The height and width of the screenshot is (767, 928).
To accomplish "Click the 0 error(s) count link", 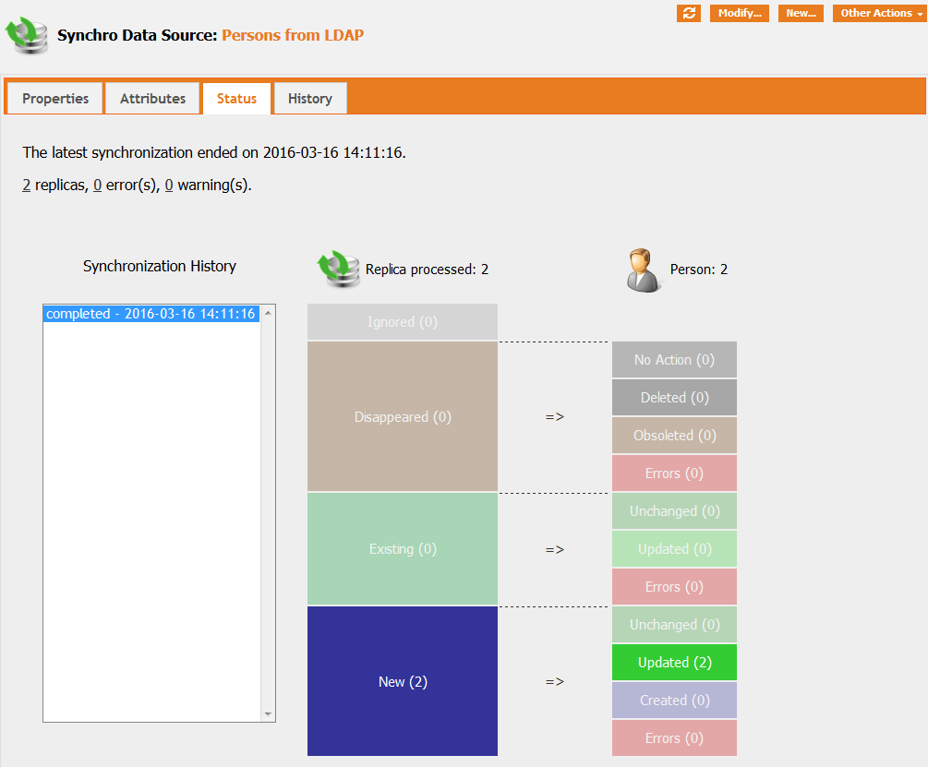I will coord(98,185).
